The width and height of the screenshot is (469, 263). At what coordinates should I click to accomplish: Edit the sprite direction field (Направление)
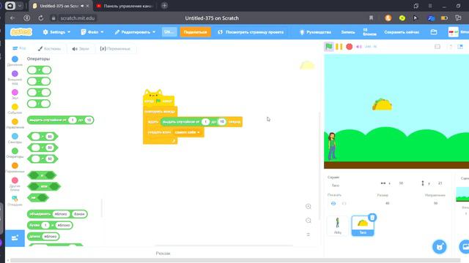[435, 203]
